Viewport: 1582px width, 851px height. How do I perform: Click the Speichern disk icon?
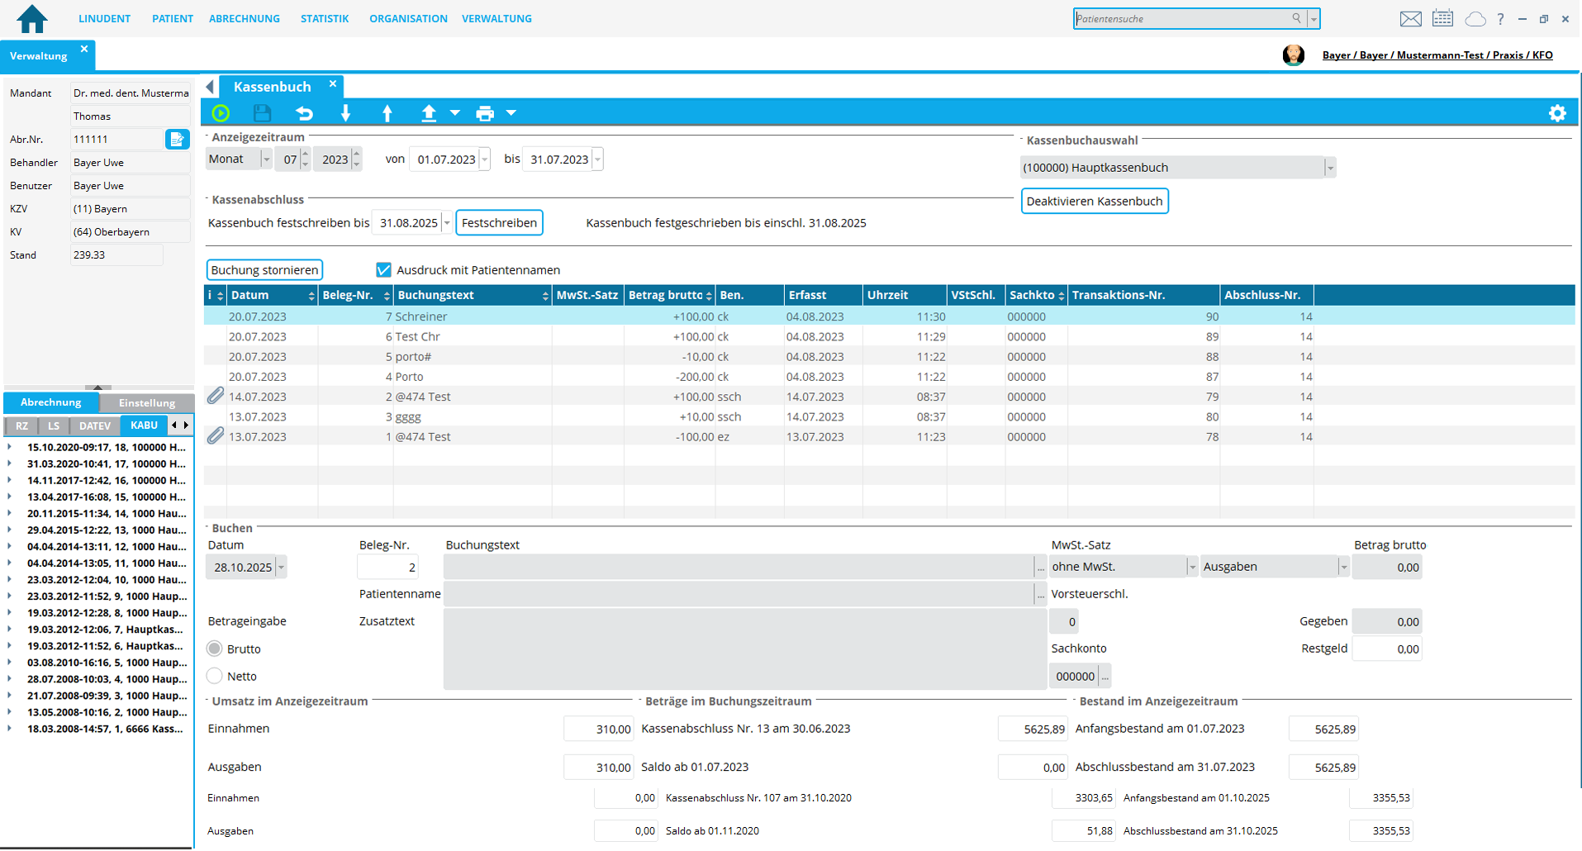click(x=262, y=113)
